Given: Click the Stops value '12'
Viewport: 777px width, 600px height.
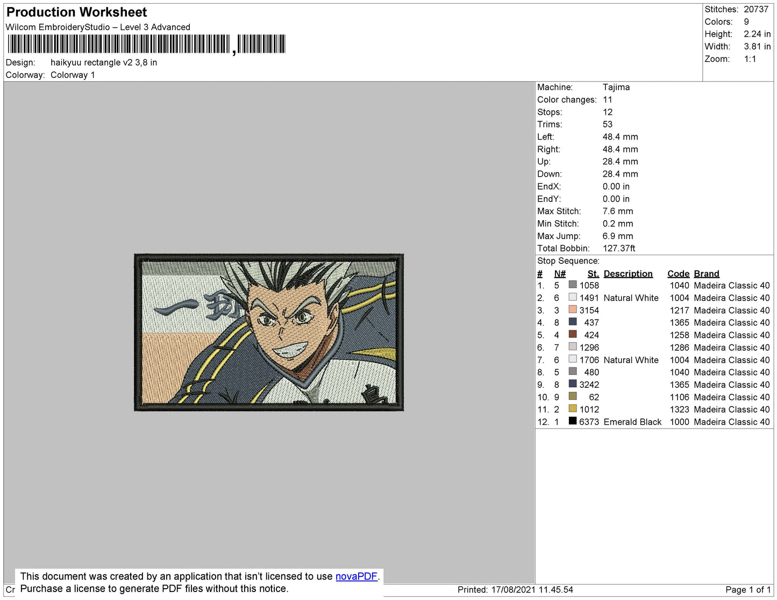Looking at the screenshot, I should [608, 112].
